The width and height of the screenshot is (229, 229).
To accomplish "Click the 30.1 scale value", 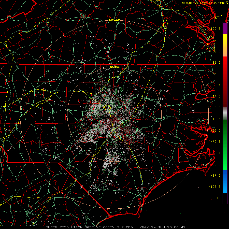I will click(217, 85).
